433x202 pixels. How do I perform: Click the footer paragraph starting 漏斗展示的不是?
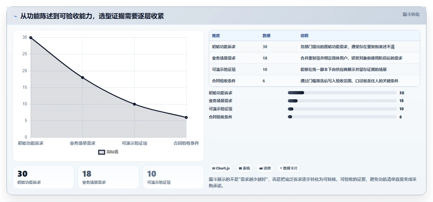coord(313,183)
